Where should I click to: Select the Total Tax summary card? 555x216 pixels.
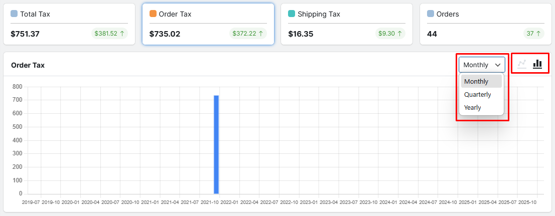(69, 24)
